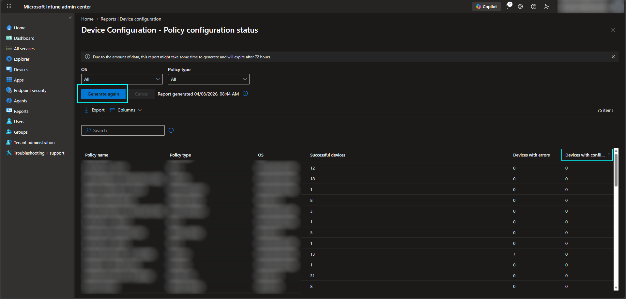Click the Tenant administration icon

(x=9, y=142)
